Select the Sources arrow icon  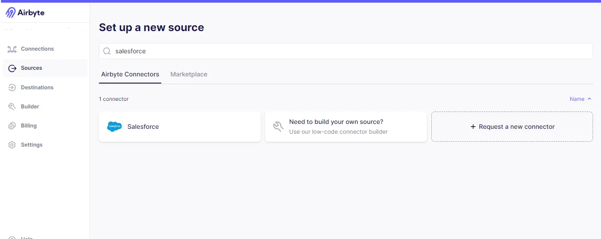[12, 68]
